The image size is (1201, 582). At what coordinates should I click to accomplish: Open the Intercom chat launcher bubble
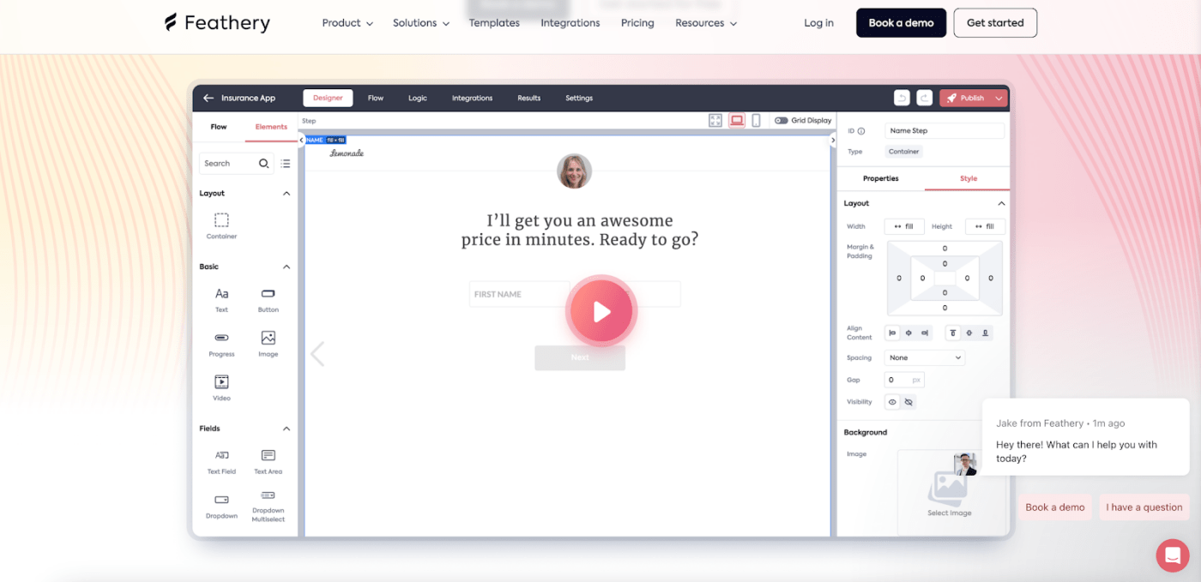click(1173, 555)
